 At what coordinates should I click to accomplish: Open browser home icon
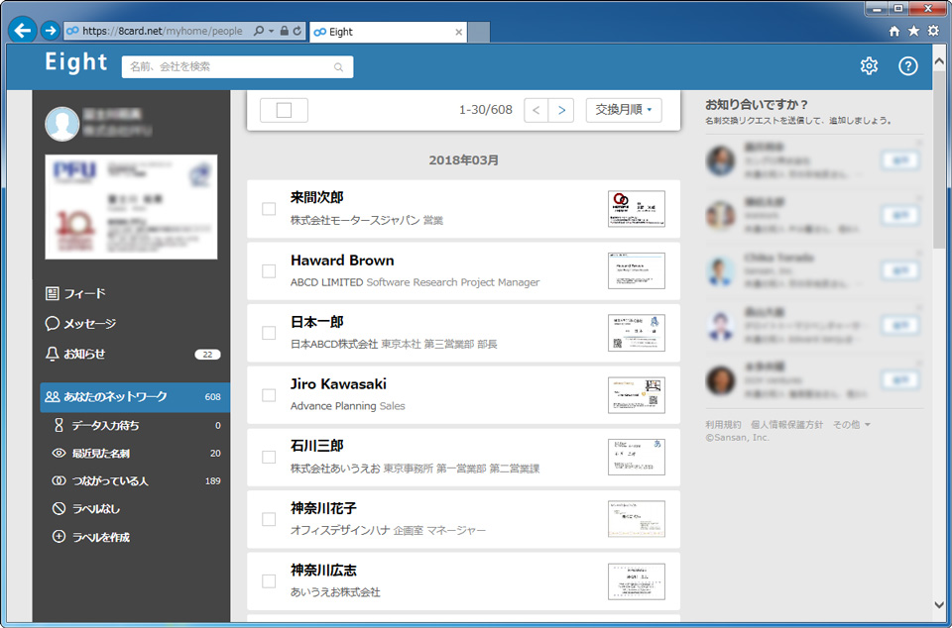coord(893,32)
